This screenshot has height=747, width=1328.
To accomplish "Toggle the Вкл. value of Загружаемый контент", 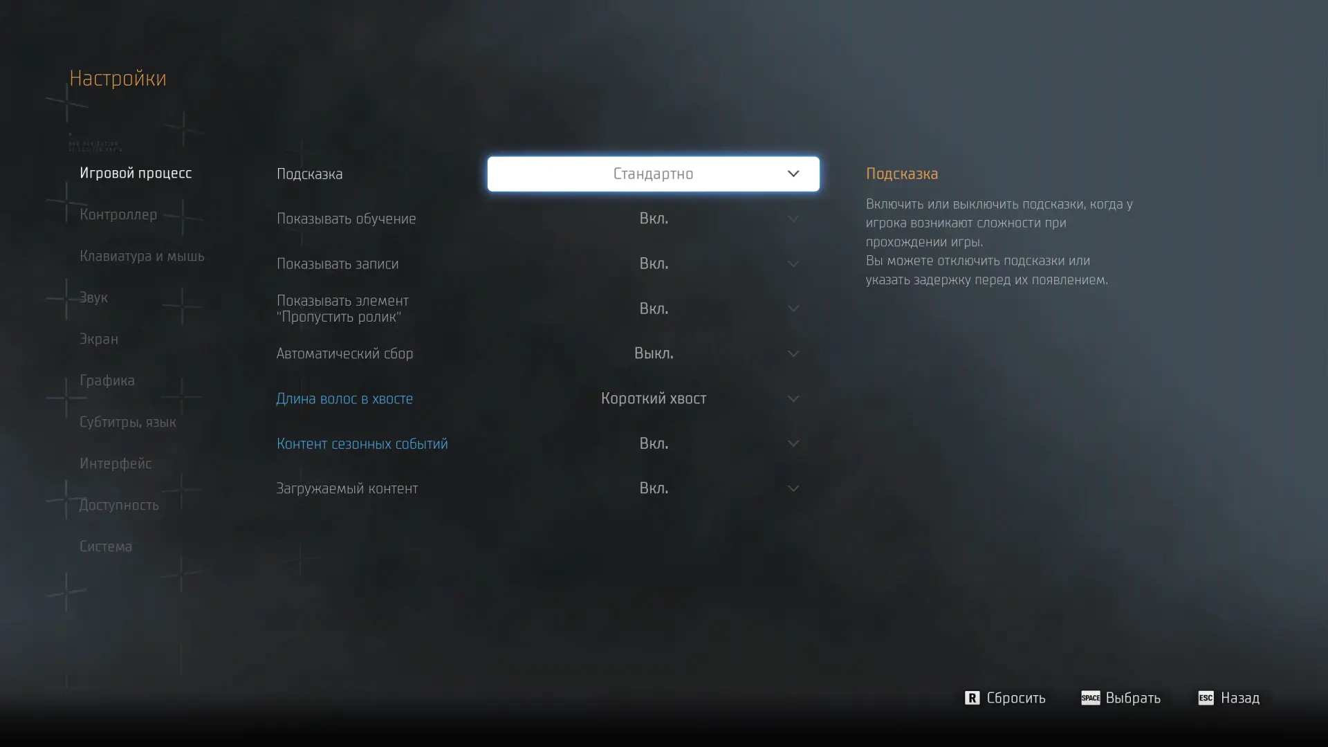I will 654,488.
